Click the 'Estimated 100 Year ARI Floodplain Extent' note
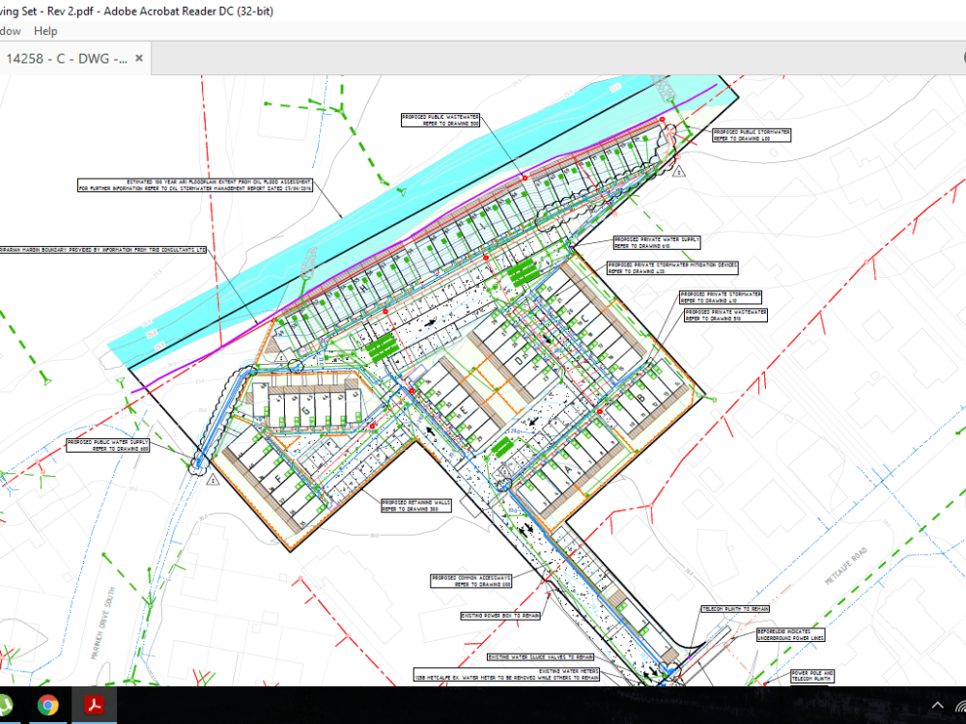Screen dimensions: 966x724 click(195, 185)
